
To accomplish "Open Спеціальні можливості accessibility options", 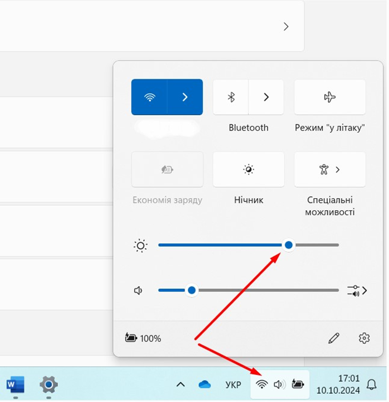I will point(330,169).
